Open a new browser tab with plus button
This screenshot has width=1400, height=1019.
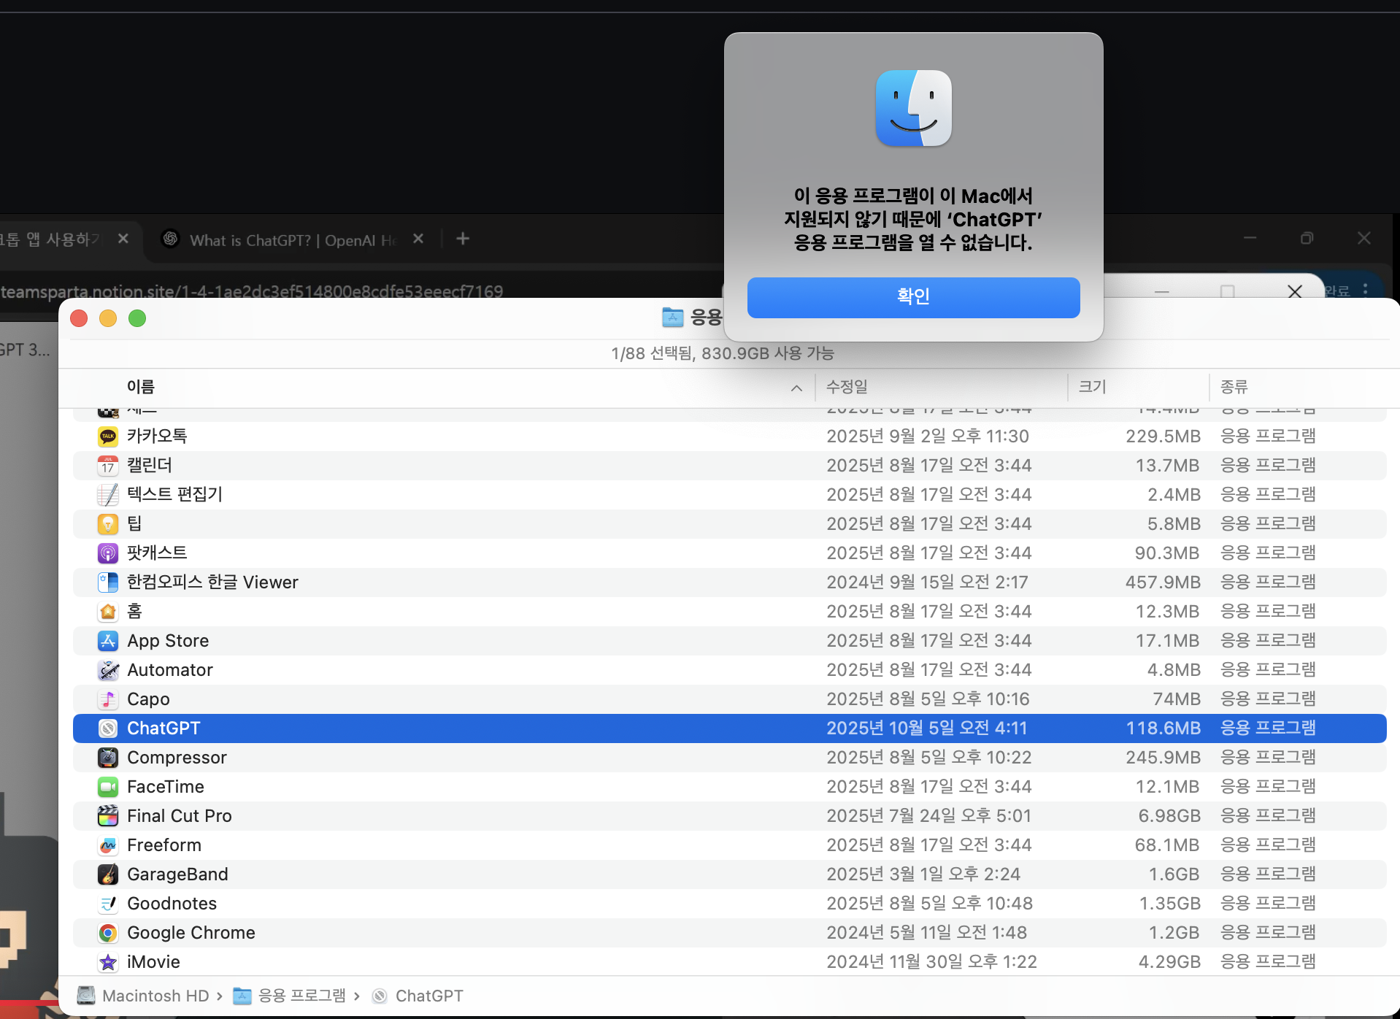[463, 239]
